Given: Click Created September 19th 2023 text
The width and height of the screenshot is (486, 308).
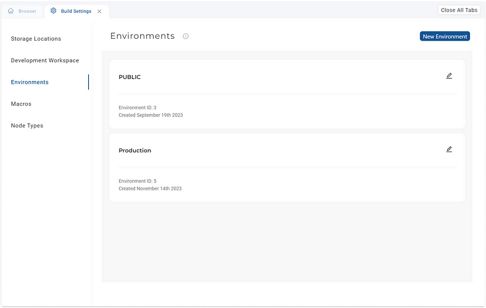Looking at the screenshot, I should (x=150, y=115).
